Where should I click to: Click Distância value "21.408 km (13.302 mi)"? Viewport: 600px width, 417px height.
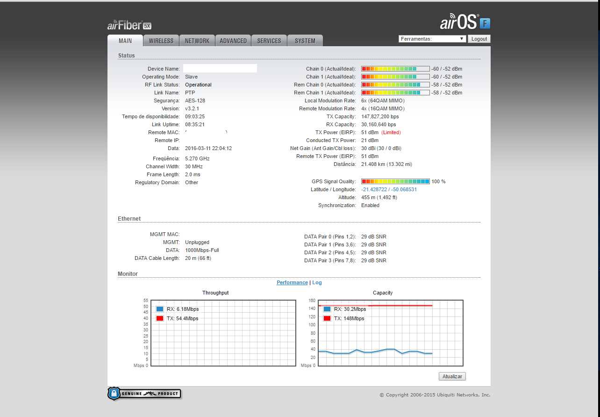click(386, 164)
